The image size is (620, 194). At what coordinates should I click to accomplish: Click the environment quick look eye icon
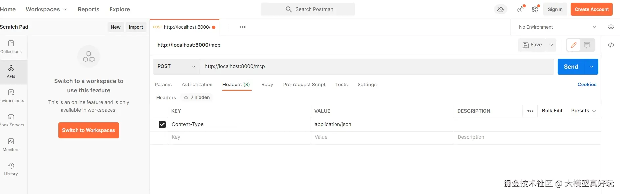pyautogui.click(x=611, y=27)
